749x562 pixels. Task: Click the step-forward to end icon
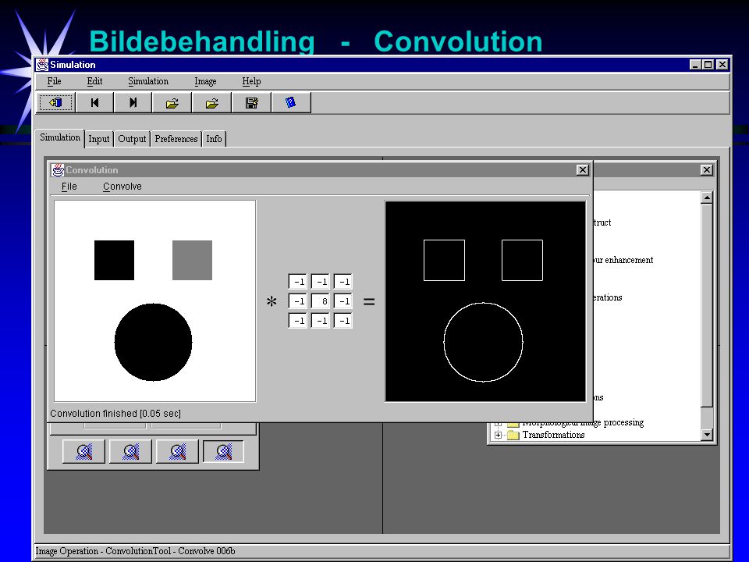pyautogui.click(x=133, y=102)
